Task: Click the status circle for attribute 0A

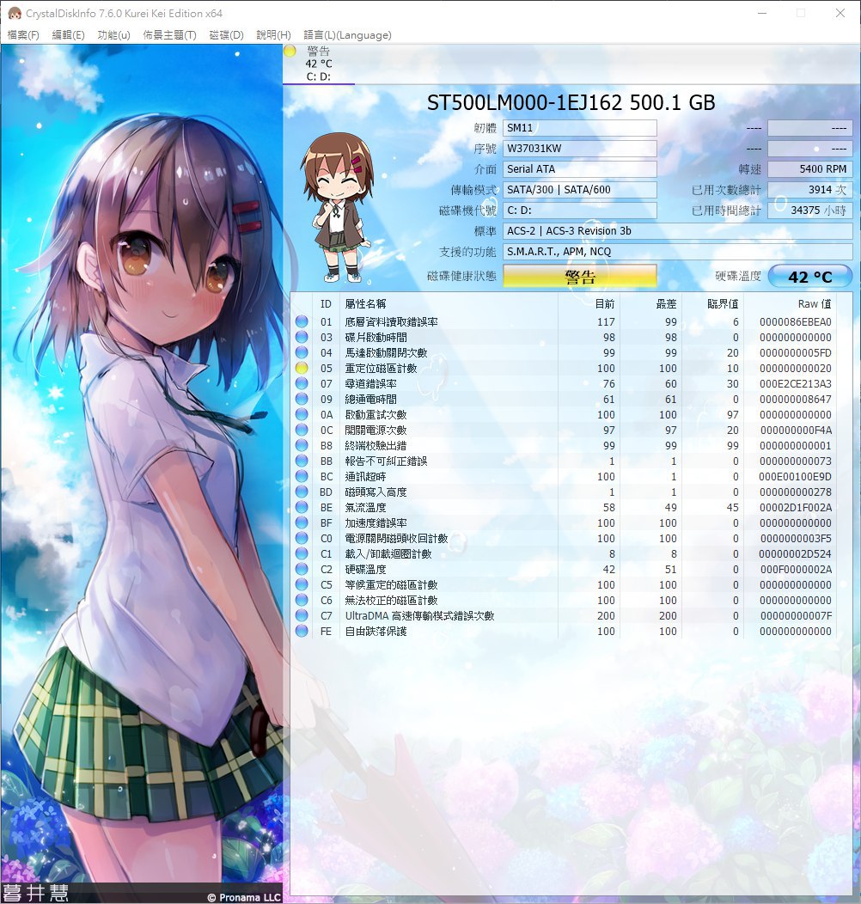Action: coord(302,414)
